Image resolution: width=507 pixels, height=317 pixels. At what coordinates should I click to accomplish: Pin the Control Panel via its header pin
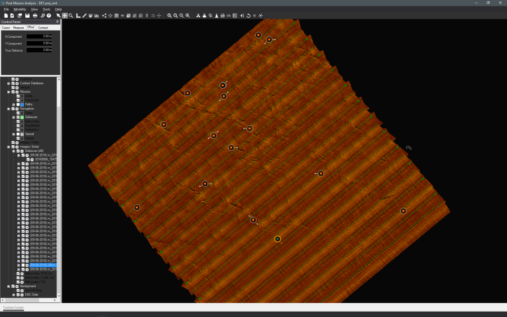tap(58, 22)
